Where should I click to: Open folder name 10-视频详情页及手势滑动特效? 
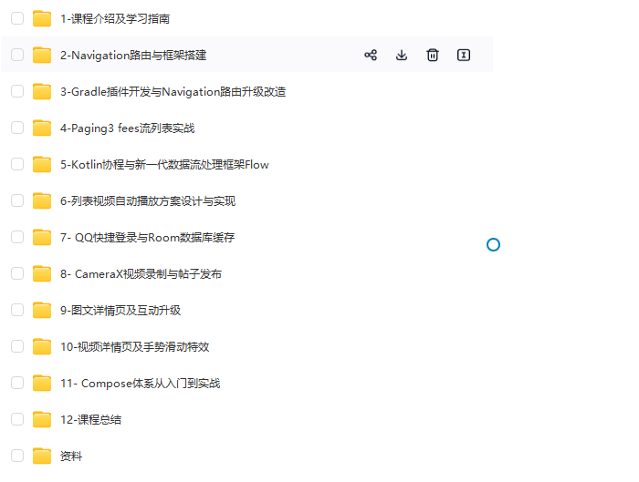pyautogui.click(x=134, y=347)
